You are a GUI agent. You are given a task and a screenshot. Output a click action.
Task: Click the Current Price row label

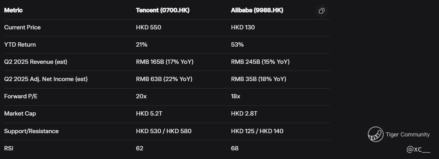(22, 27)
